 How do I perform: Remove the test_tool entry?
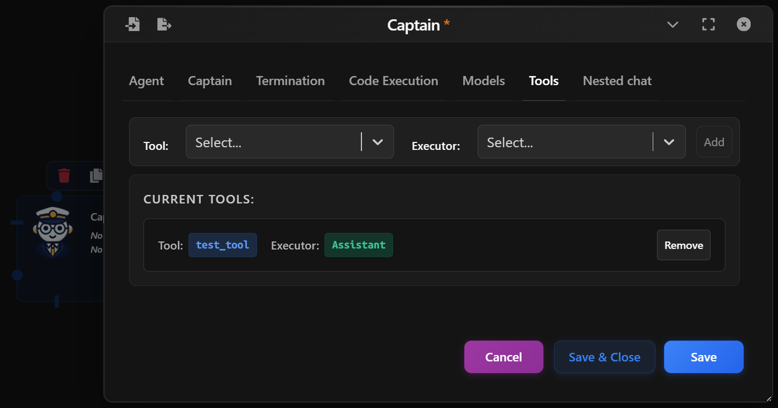[x=683, y=245]
